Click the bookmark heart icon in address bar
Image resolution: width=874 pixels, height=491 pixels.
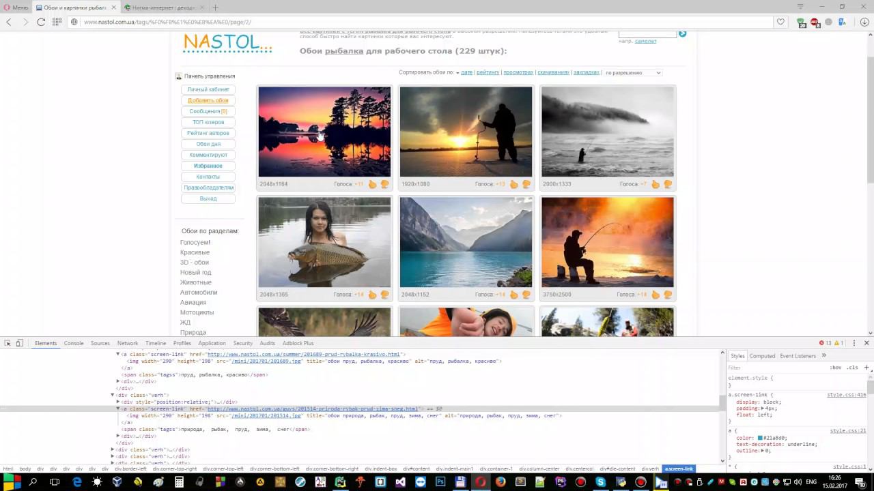tap(780, 22)
